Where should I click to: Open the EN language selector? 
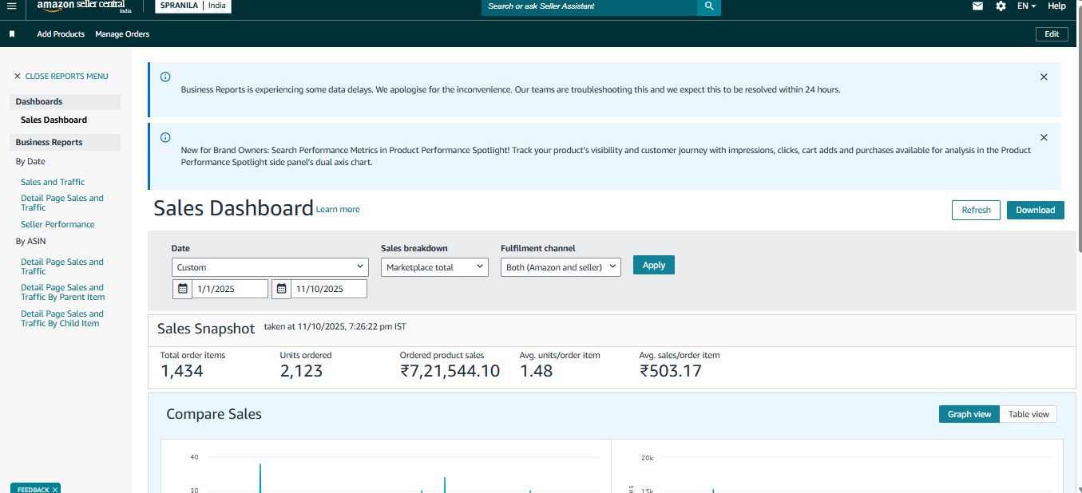pos(1026,6)
